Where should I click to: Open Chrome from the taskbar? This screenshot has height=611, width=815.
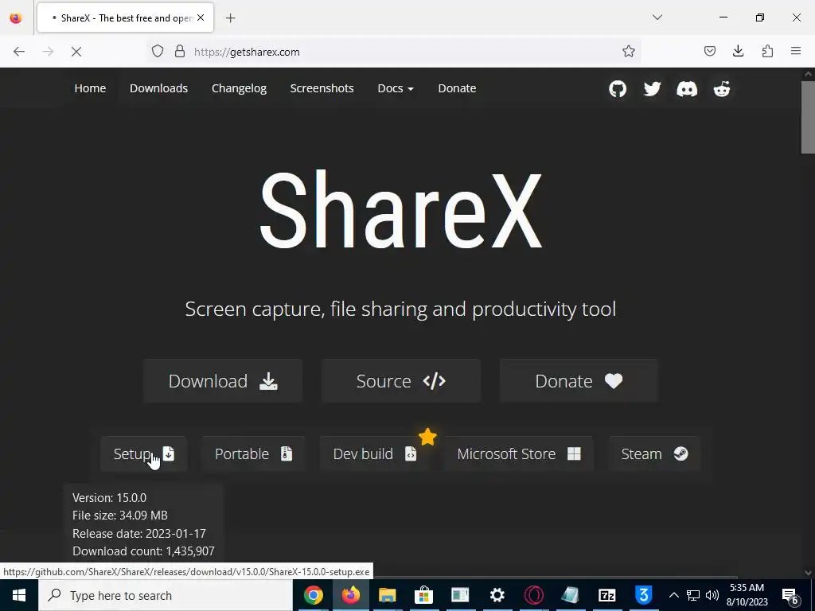tap(314, 595)
